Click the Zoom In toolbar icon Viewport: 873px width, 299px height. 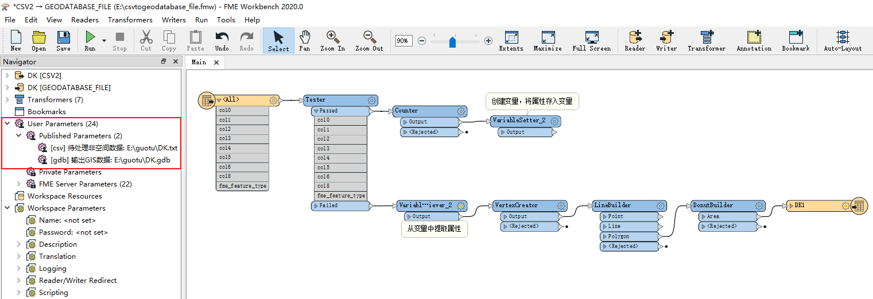[332, 38]
